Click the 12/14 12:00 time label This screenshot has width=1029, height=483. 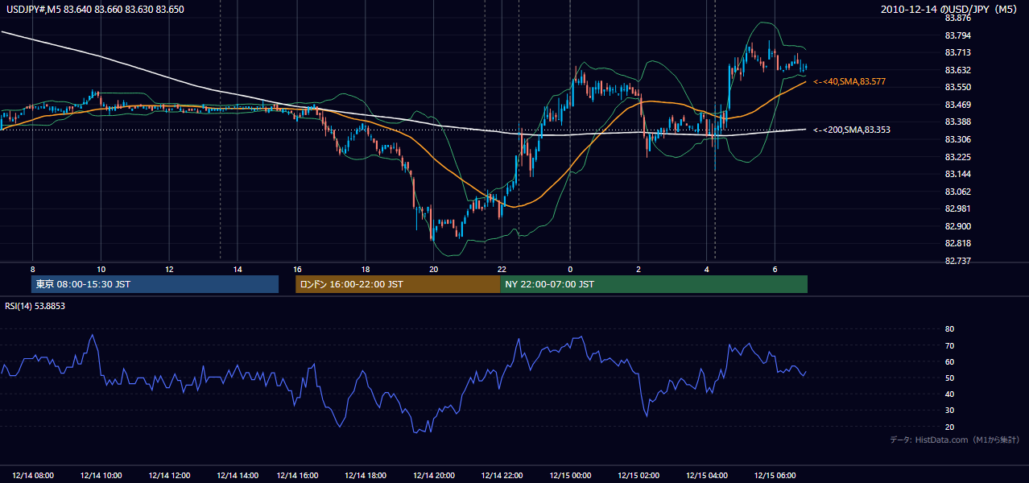click(170, 476)
